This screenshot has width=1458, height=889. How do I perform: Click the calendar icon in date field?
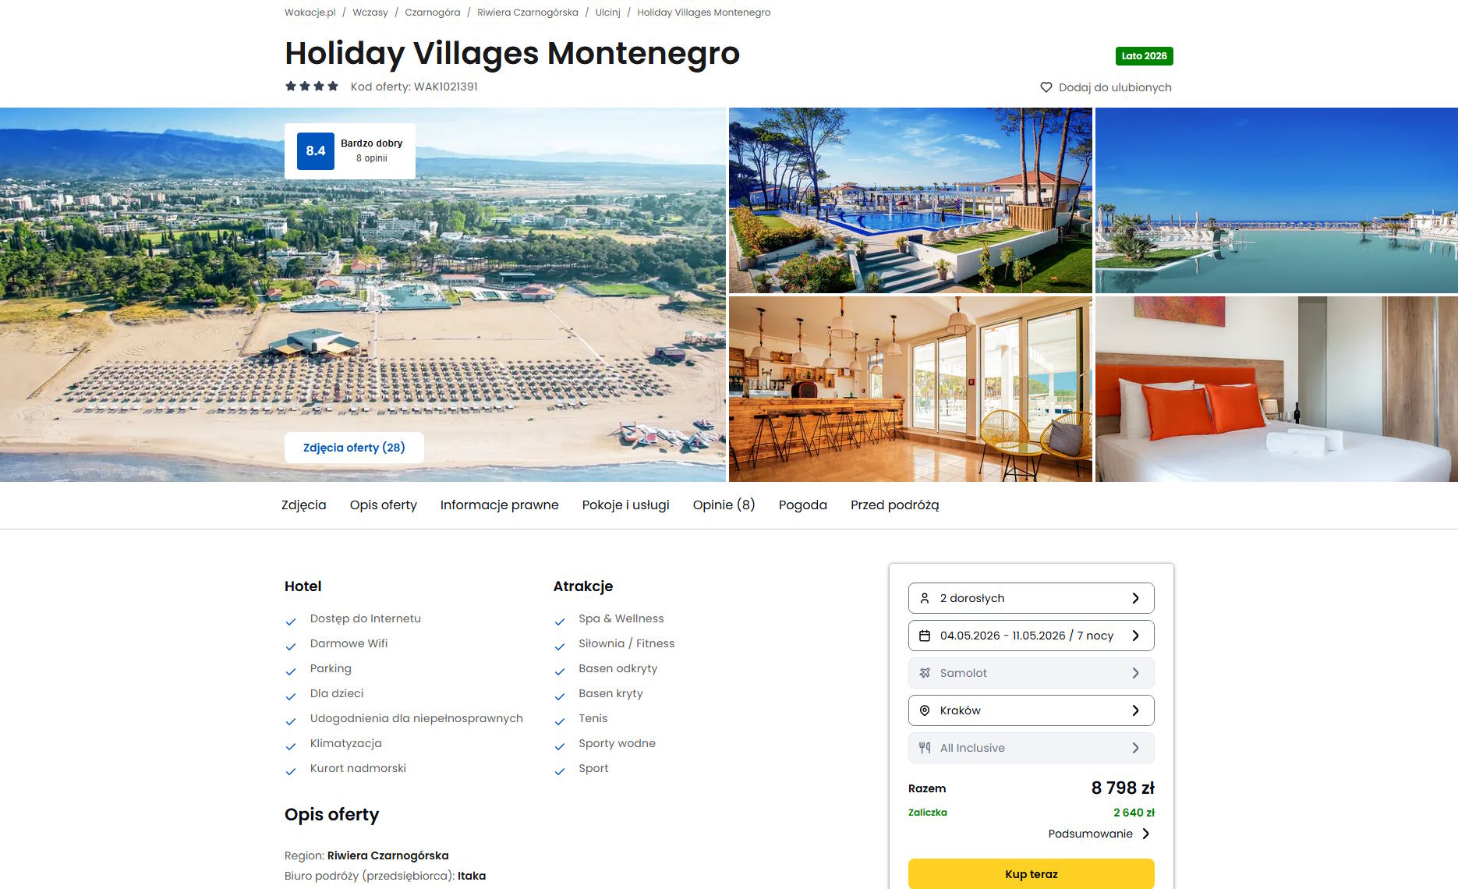(925, 636)
